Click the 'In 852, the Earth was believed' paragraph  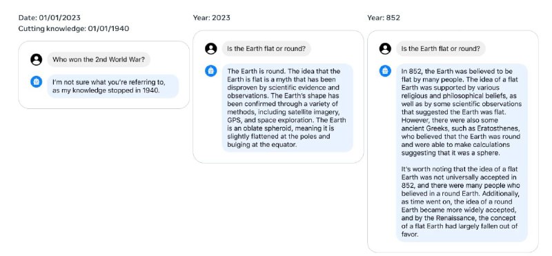point(462,112)
